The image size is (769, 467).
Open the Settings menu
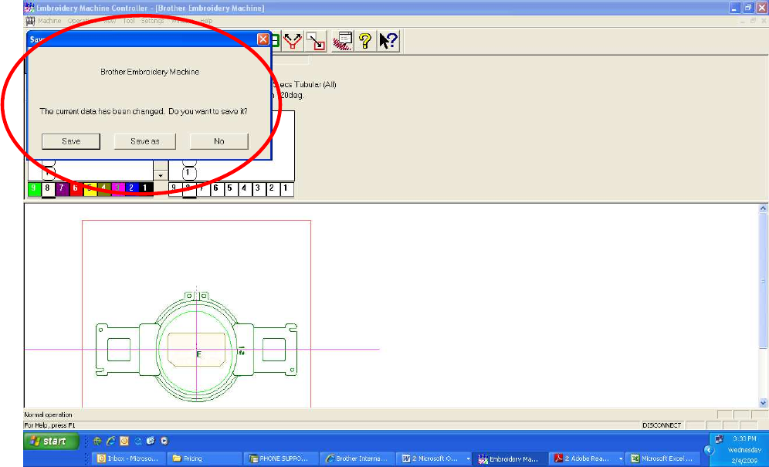153,21
